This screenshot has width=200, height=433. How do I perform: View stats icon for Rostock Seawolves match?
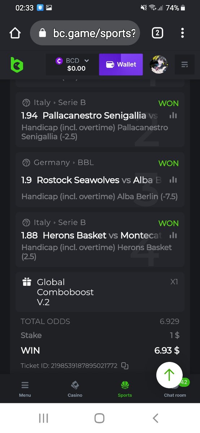(173, 180)
